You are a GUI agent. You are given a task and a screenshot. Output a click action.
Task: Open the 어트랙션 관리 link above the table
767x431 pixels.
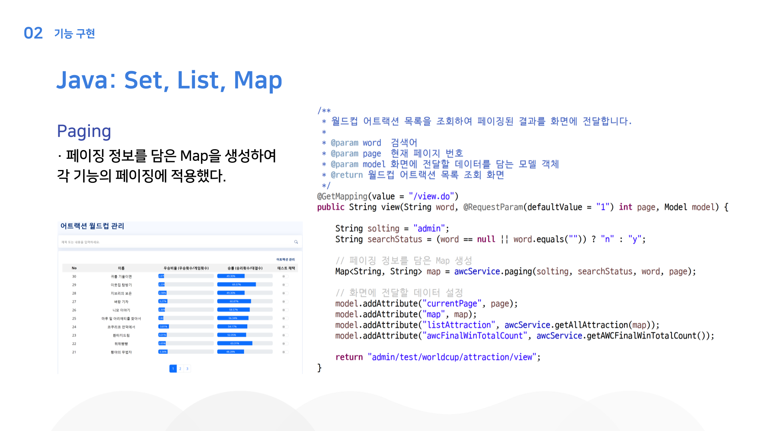coord(285,259)
